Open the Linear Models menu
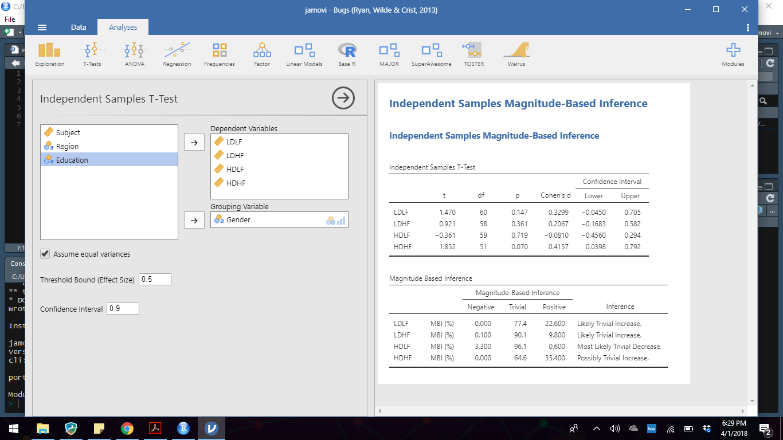The height and width of the screenshot is (440, 783). tap(304, 55)
